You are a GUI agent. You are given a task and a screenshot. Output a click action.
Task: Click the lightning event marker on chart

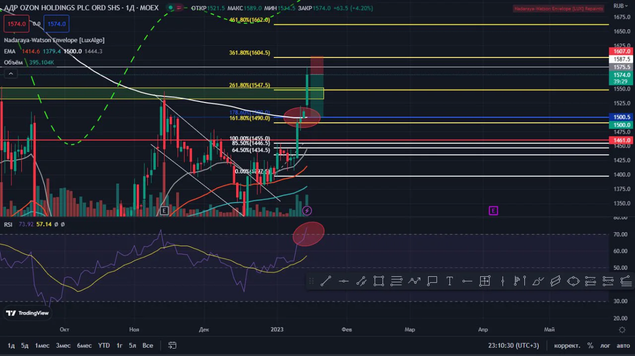307,211
